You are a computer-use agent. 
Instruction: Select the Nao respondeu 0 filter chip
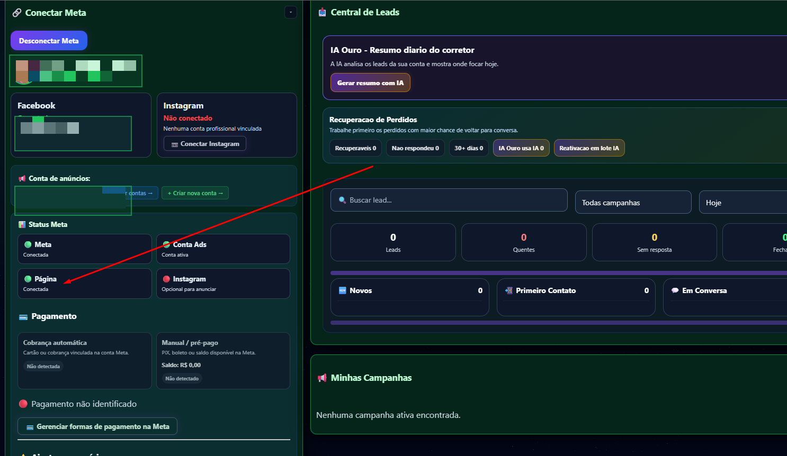pos(415,148)
